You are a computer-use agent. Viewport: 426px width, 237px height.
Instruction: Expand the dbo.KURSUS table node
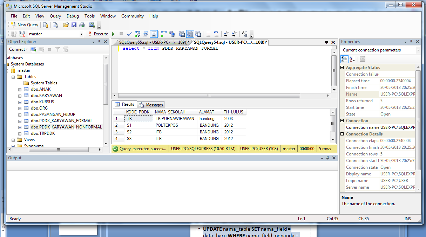coord(20,102)
